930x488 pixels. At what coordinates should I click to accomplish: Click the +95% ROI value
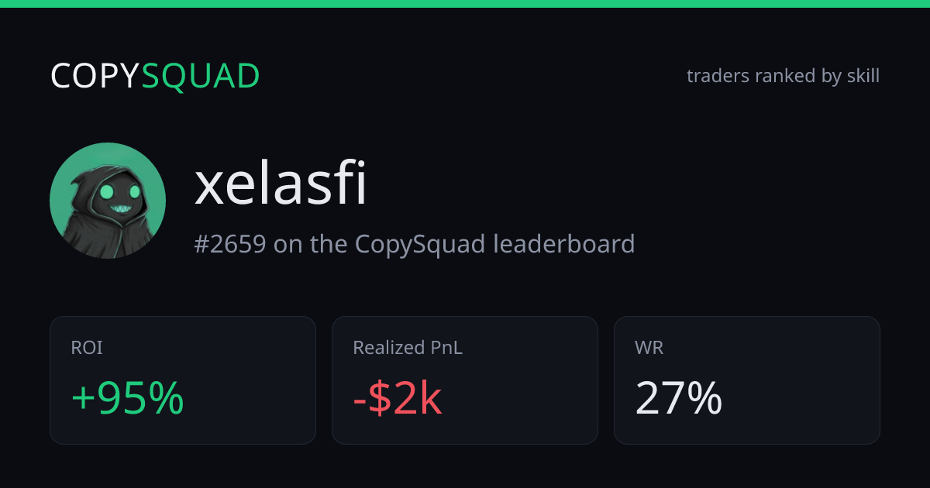point(128,399)
